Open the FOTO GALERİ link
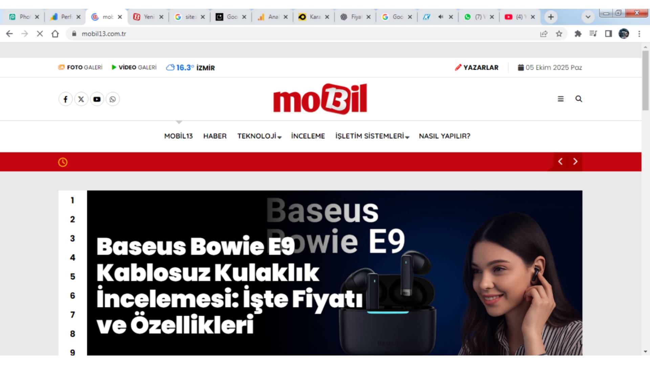The width and height of the screenshot is (650, 366). [80, 67]
